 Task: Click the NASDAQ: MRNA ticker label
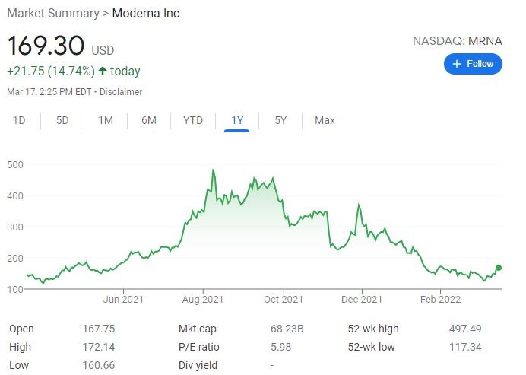(457, 41)
